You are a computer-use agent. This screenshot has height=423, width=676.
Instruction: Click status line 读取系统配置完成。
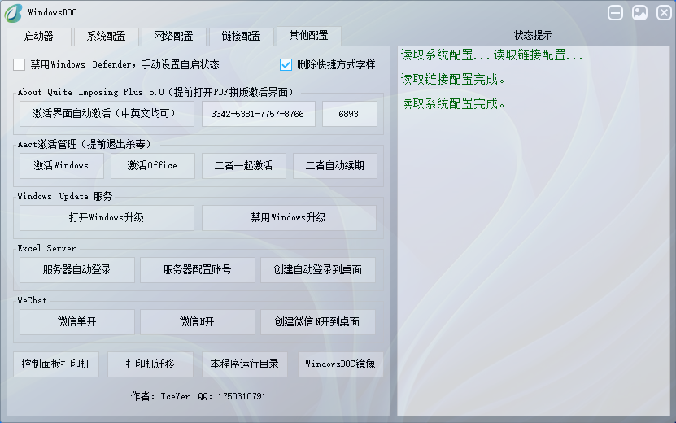[x=452, y=104]
